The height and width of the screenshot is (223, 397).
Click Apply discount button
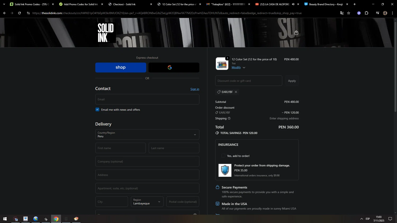point(292,81)
